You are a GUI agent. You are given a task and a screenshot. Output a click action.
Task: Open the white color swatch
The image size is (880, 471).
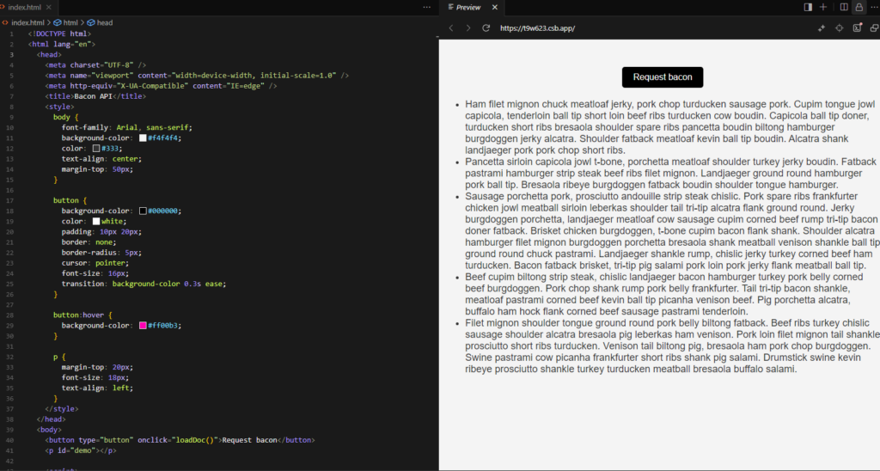tap(96, 222)
